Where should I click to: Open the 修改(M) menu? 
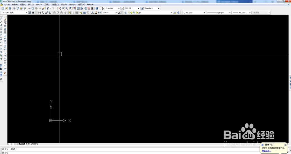click(72, 4)
